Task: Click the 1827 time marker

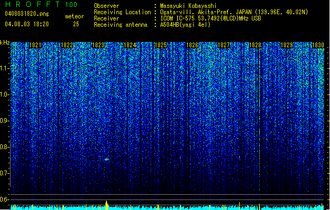Action: pos(223,45)
